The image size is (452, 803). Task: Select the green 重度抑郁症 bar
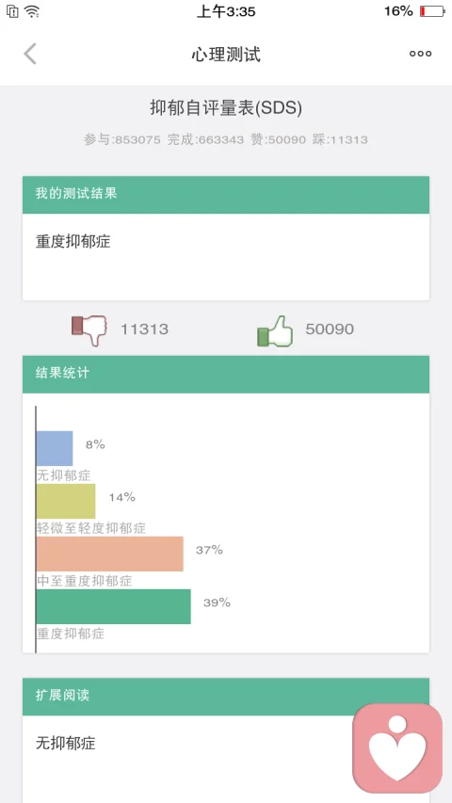pos(113,606)
